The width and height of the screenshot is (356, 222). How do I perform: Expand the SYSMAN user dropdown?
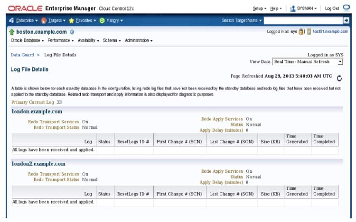coord(307,9)
